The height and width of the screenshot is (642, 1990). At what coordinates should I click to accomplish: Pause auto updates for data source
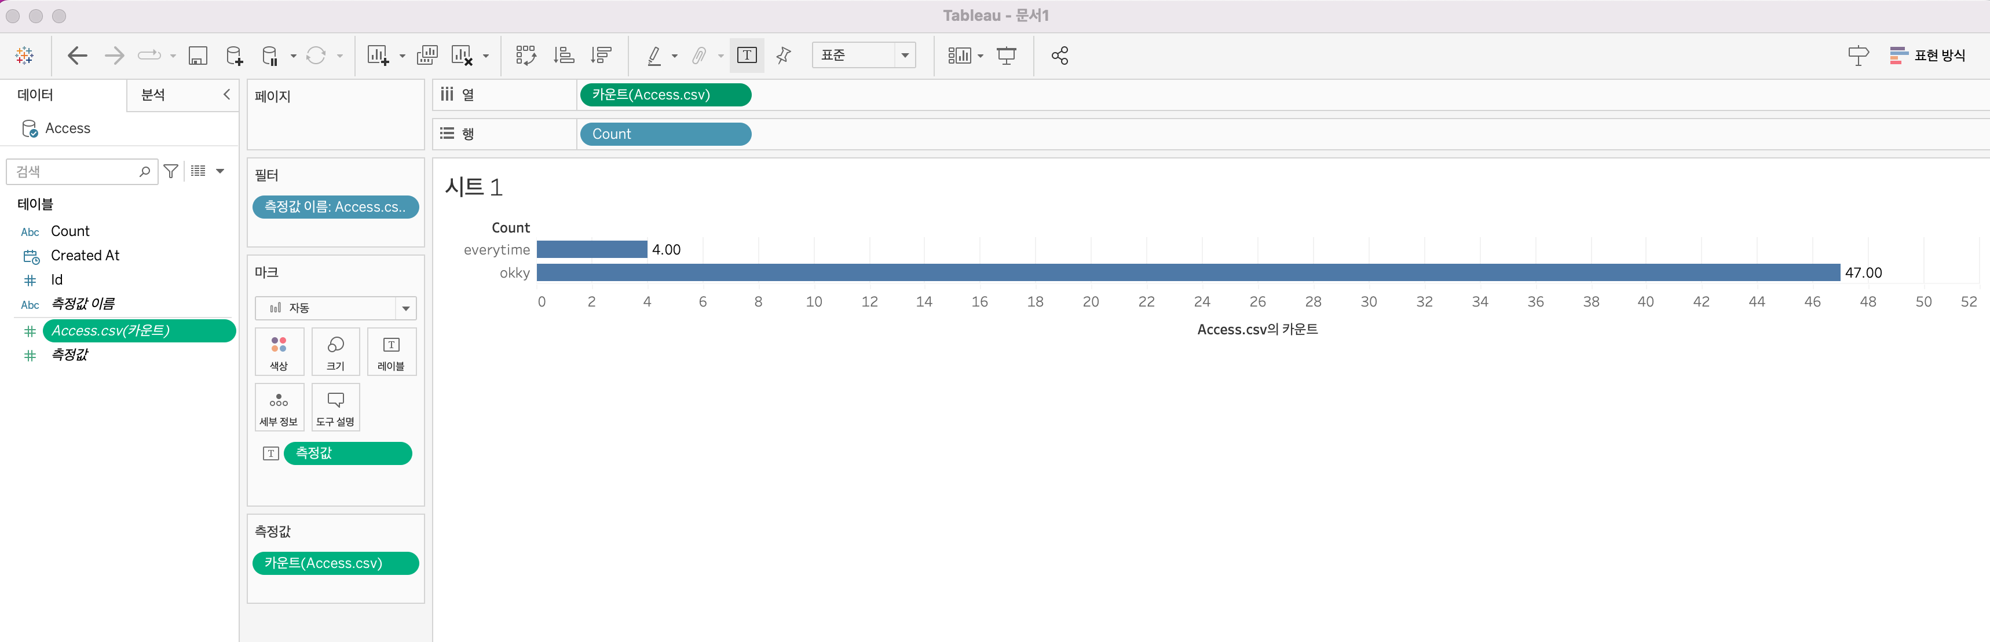click(270, 55)
